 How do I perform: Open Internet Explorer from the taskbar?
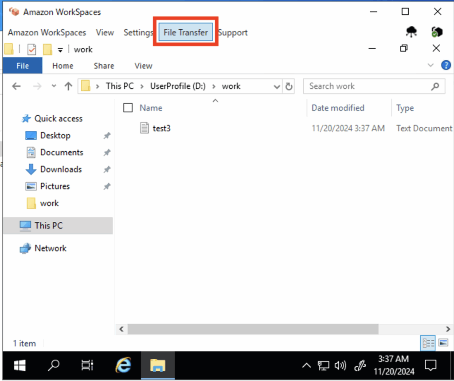click(x=123, y=365)
